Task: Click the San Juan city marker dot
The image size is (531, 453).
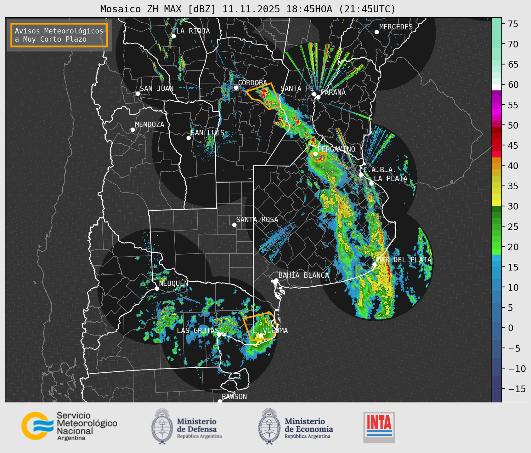Action: [x=138, y=94]
